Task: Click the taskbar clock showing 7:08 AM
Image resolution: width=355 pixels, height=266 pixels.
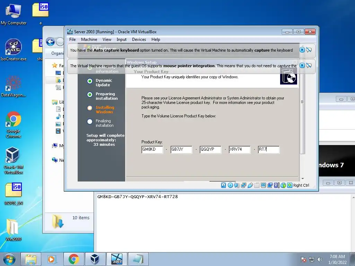Action: [337, 259]
